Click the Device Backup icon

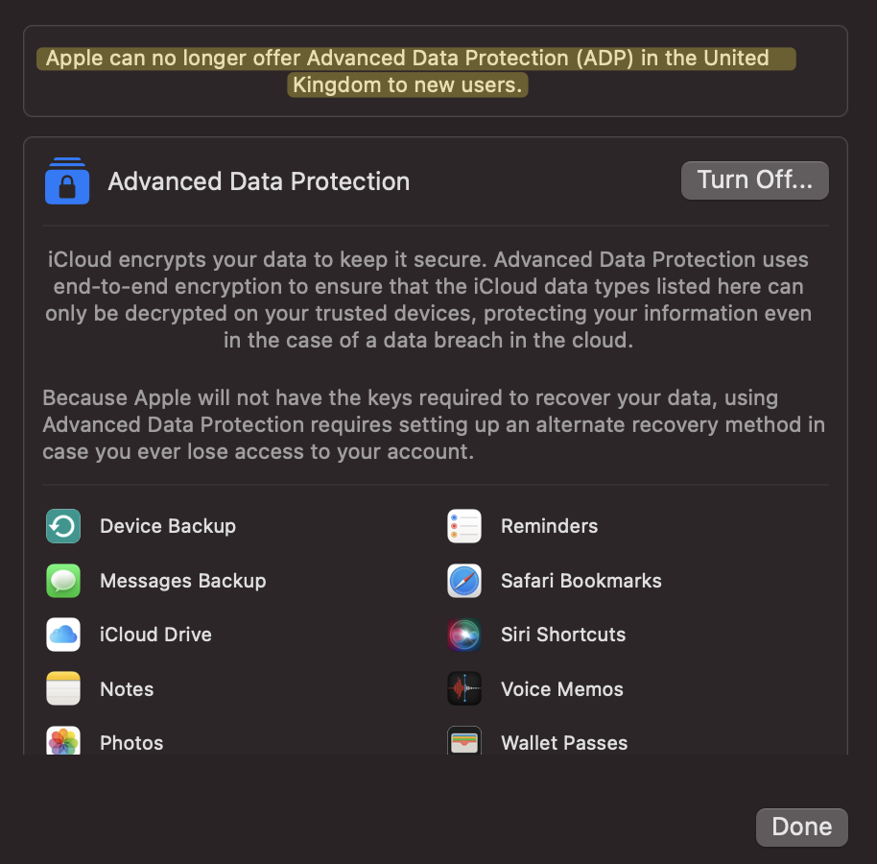coord(63,526)
